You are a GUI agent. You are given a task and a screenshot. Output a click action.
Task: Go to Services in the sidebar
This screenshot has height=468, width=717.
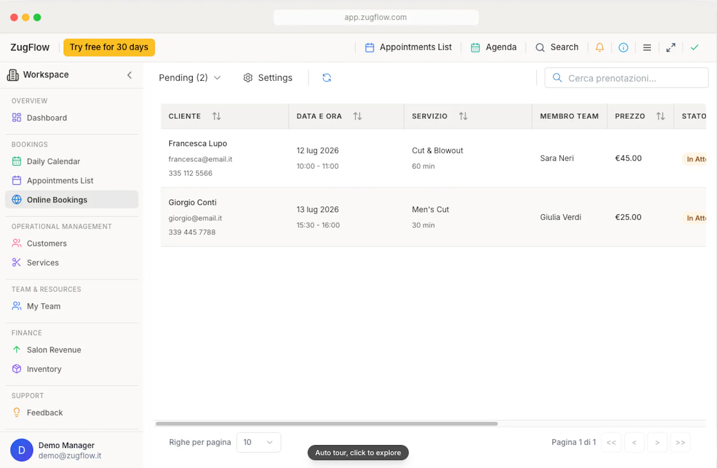pos(72,262)
